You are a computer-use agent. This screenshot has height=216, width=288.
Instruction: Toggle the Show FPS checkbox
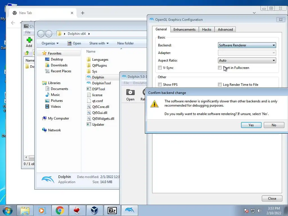[x=160, y=84]
